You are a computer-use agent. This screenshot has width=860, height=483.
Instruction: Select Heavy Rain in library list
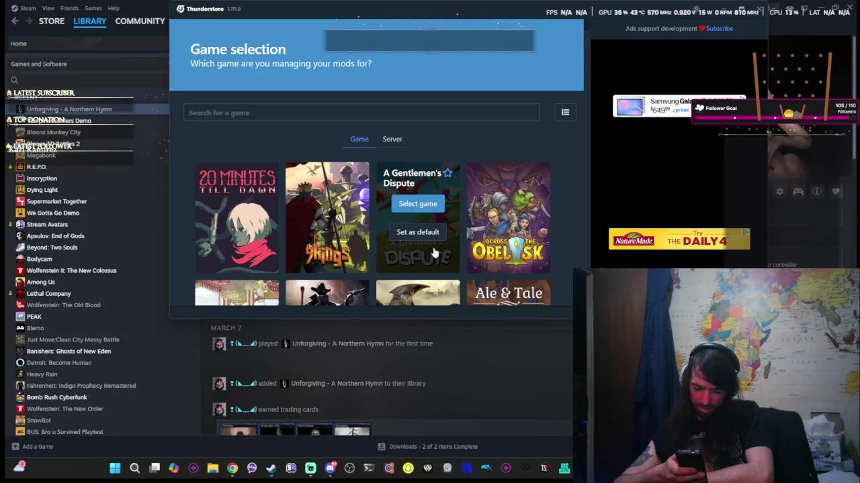point(42,374)
